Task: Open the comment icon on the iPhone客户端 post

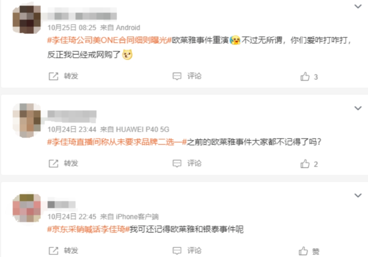Action: click(x=177, y=250)
